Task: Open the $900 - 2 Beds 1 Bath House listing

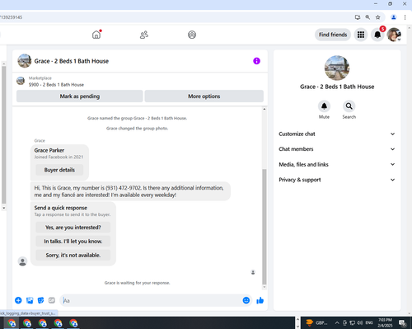Action: [x=56, y=85]
